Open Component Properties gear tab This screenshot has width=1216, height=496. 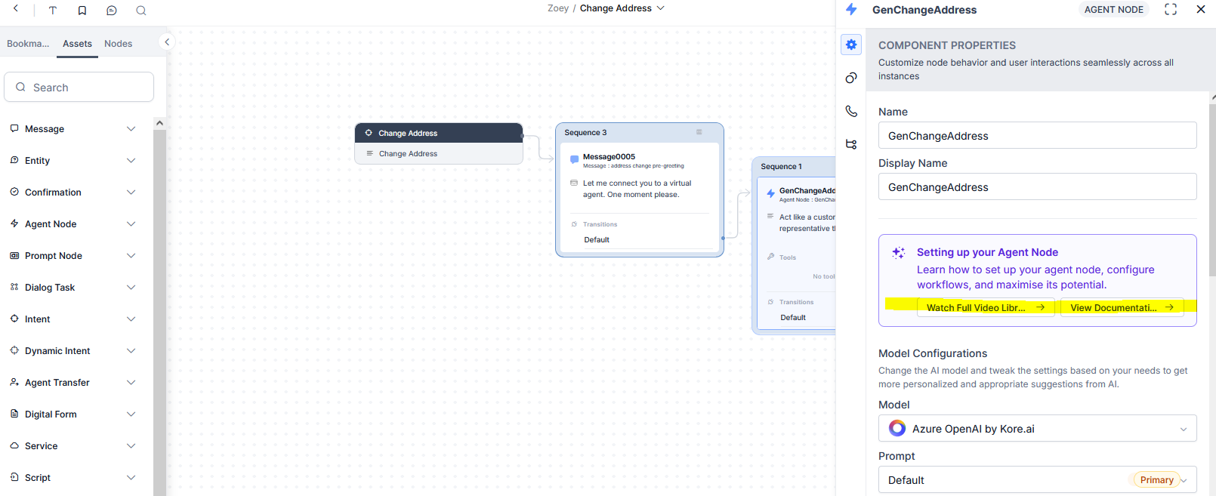[851, 45]
